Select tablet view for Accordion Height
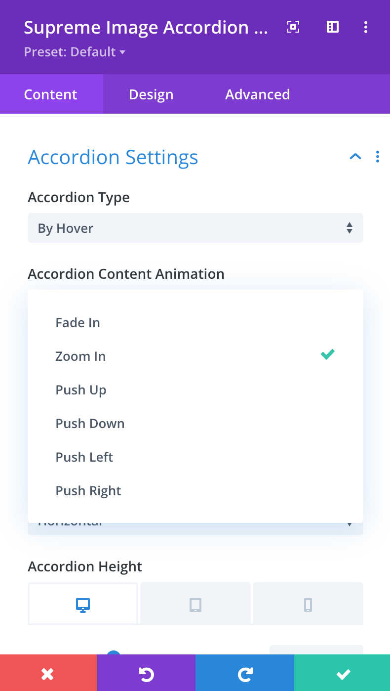 (195, 604)
